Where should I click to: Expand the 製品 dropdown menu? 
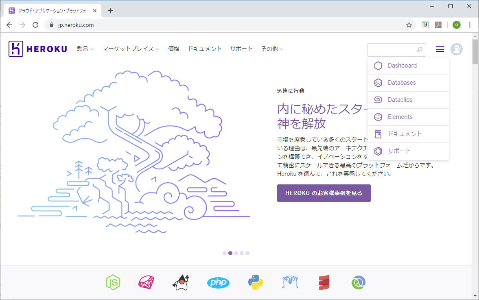click(x=85, y=49)
